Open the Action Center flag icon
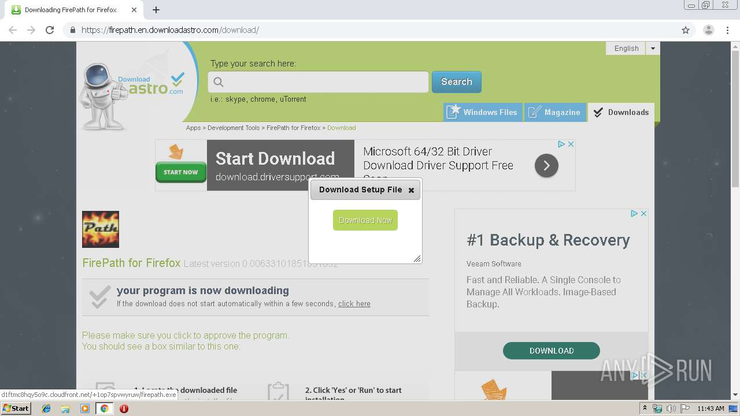The height and width of the screenshot is (416, 740). pyautogui.click(x=684, y=408)
